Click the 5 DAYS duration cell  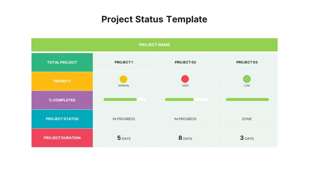tap(124, 138)
